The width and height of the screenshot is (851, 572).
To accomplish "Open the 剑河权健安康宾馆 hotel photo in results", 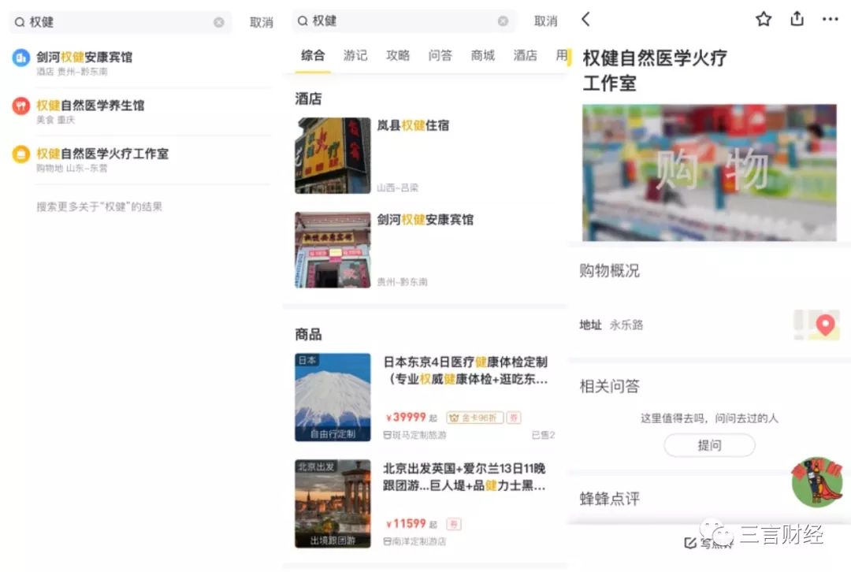I will (x=333, y=251).
